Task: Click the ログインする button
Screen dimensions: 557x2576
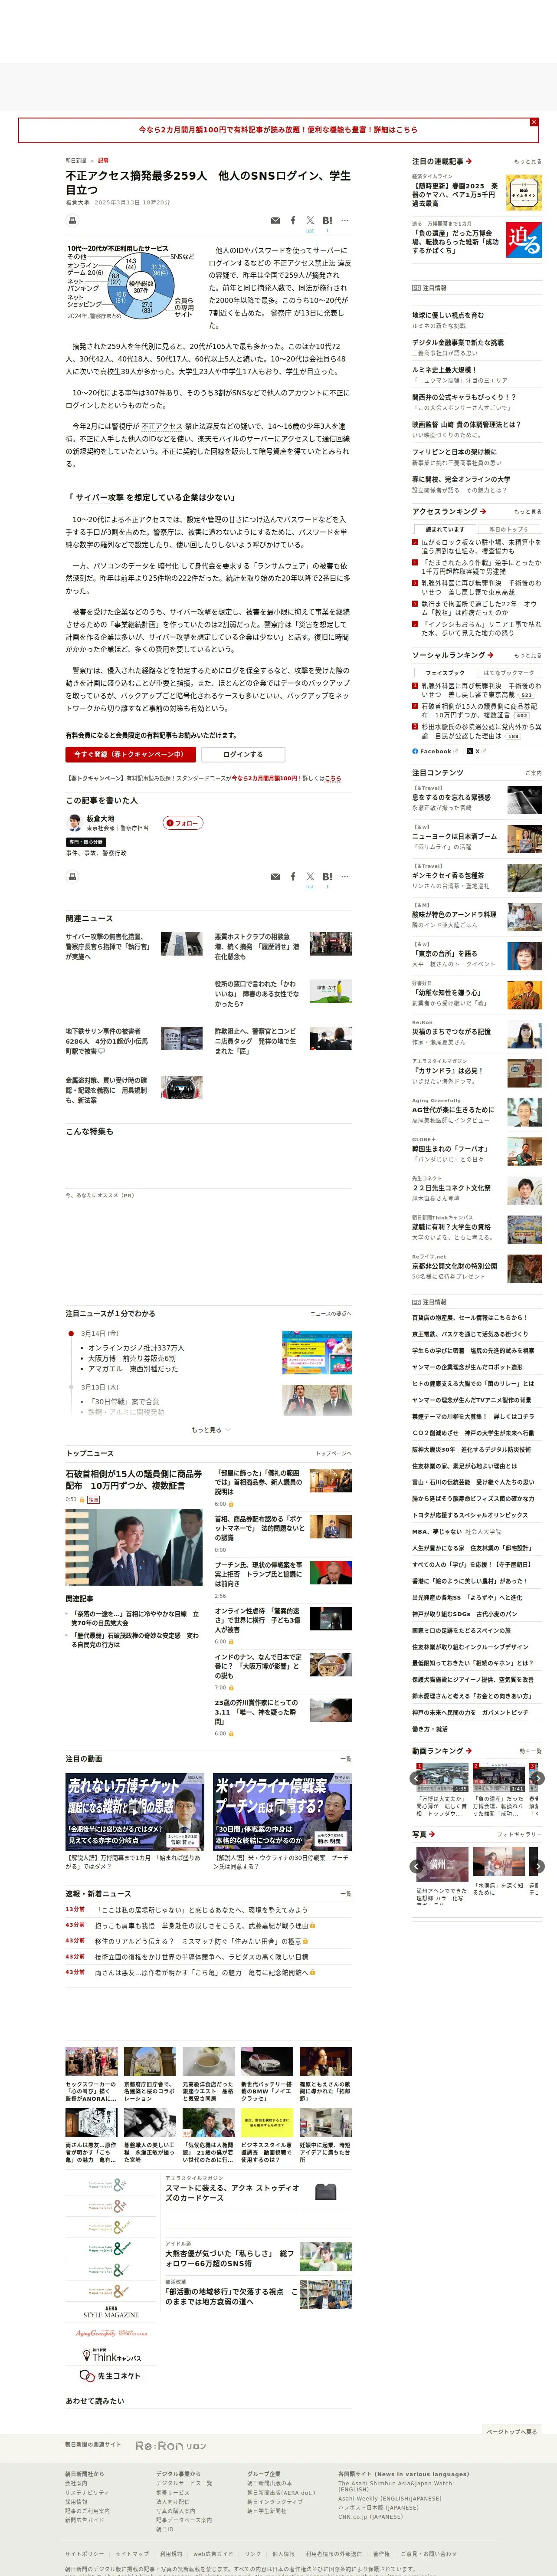Action: [243, 754]
